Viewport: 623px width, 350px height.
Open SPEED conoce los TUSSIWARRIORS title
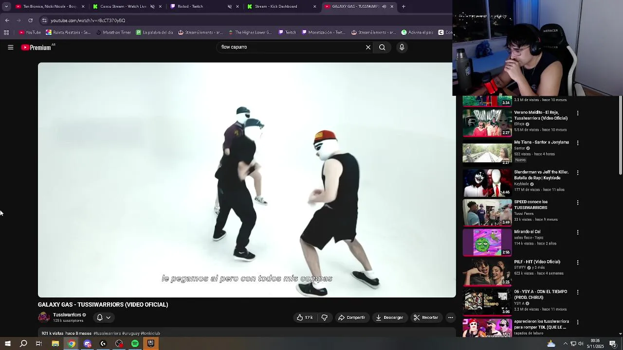tap(531, 205)
